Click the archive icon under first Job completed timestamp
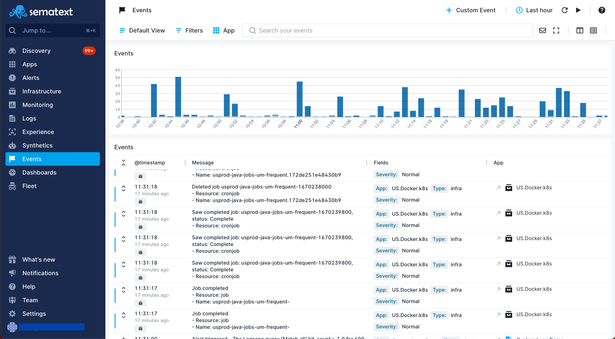This screenshot has height=339, width=615. (141, 303)
